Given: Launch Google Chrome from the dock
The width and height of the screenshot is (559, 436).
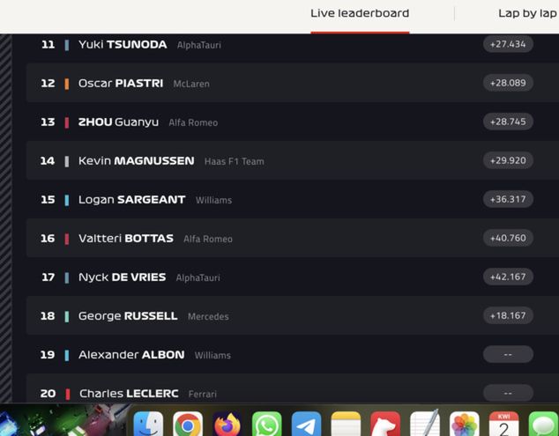Looking at the screenshot, I should click(x=188, y=425).
